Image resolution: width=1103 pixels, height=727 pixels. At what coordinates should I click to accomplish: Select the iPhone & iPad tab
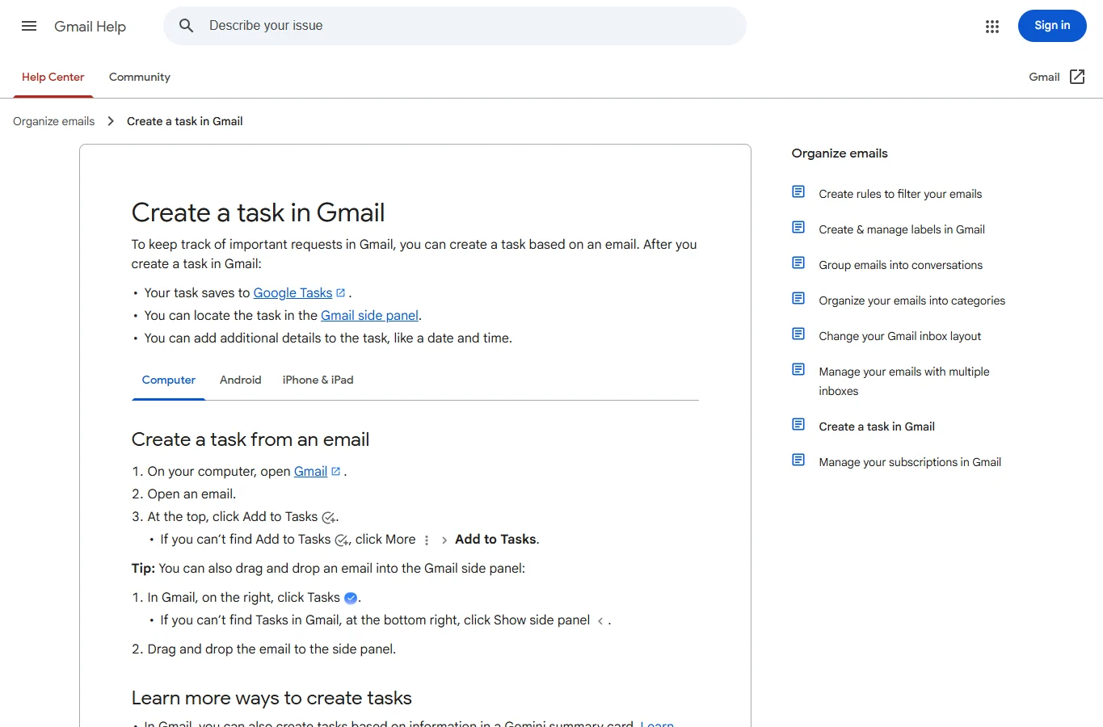click(x=318, y=380)
